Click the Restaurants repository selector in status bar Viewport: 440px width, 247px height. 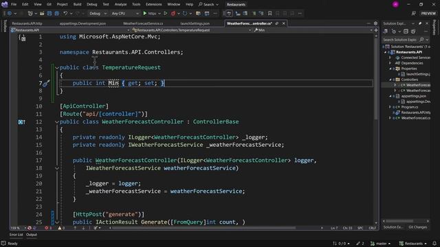pos(413,244)
